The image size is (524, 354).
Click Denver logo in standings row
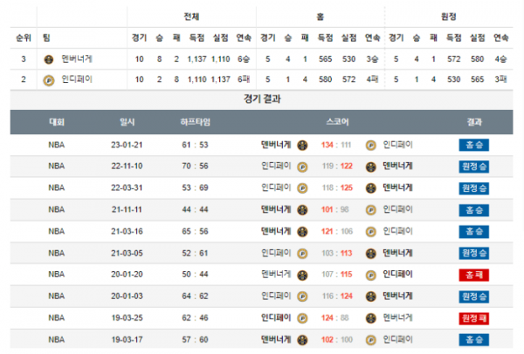coord(49,59)
